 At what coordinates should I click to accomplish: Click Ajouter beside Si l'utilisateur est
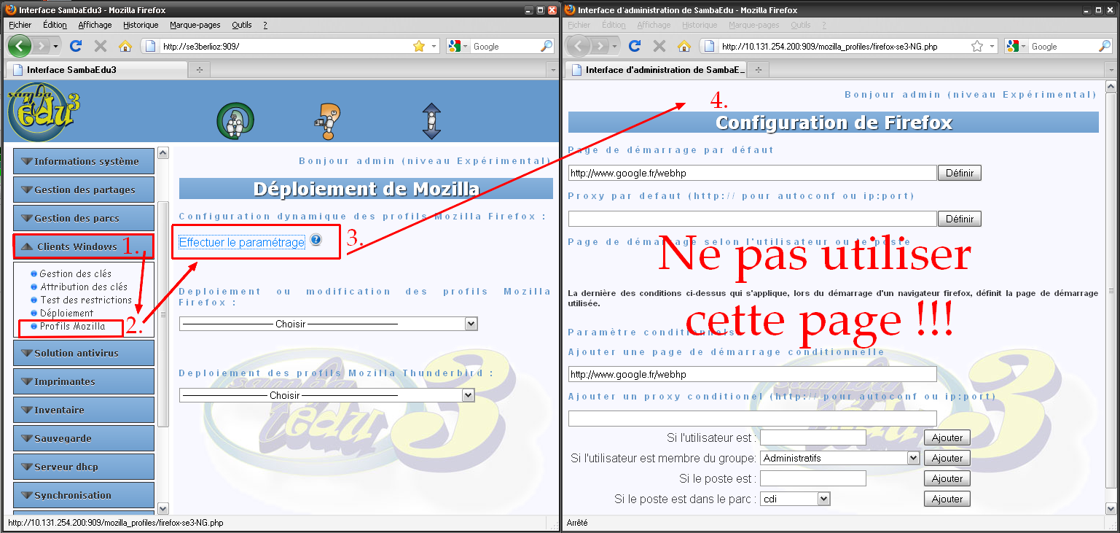[947, 437]
